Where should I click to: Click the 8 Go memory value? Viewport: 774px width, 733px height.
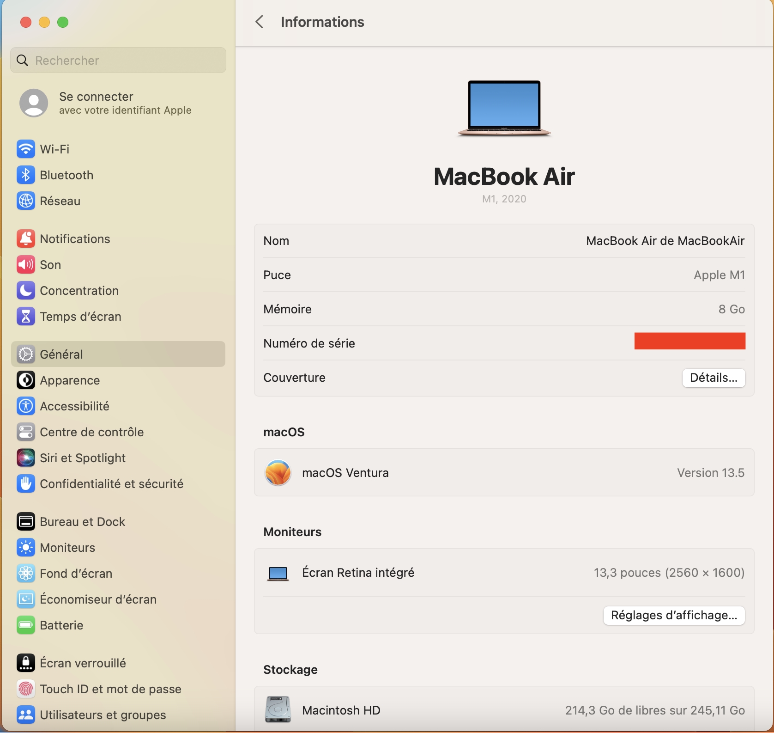coord(732,309)
